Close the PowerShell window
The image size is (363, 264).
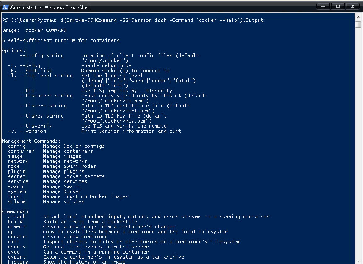[x=353, y=7]
